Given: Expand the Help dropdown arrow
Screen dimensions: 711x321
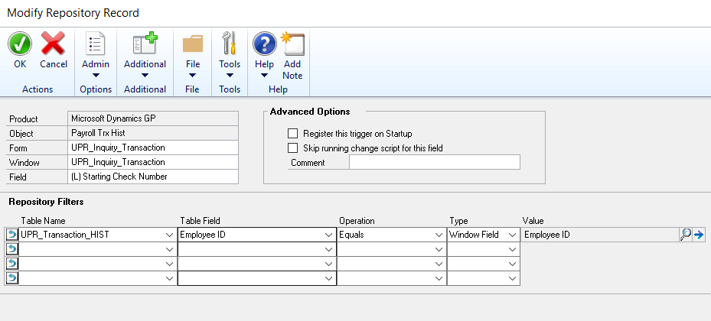Looking at the screenshot, I should pyautogui.click(x=264, y=76).
